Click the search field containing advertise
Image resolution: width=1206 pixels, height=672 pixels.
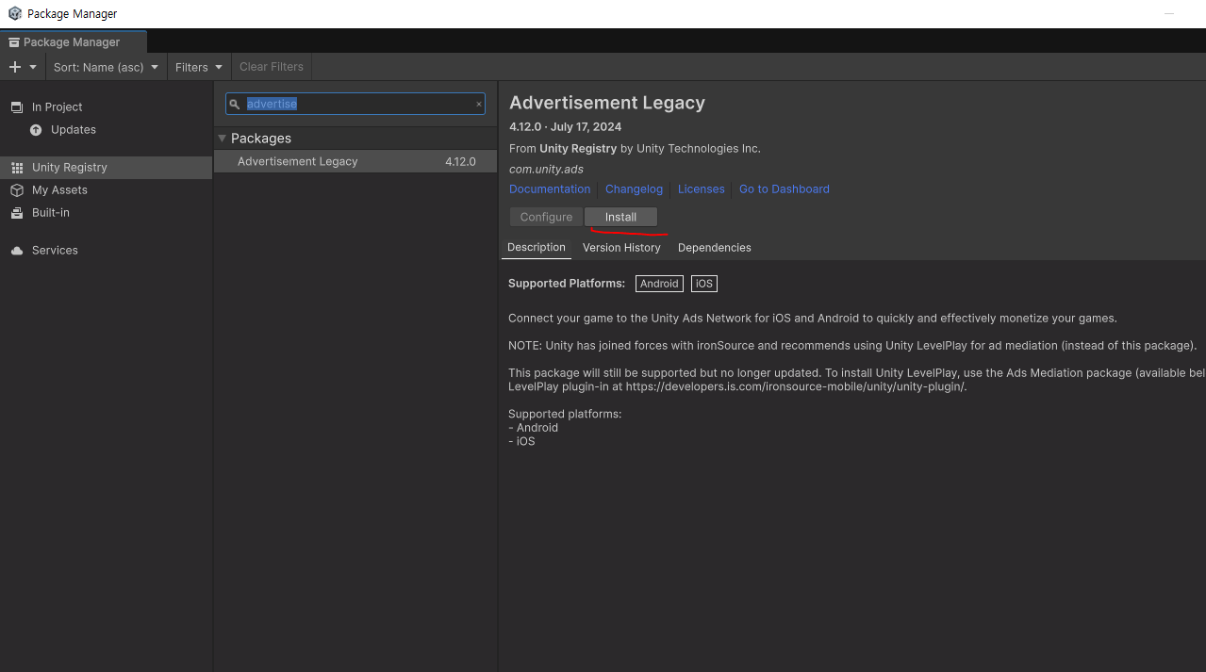(355, 104)
